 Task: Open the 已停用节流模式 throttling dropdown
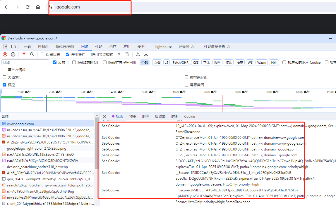tap(104, 55)
